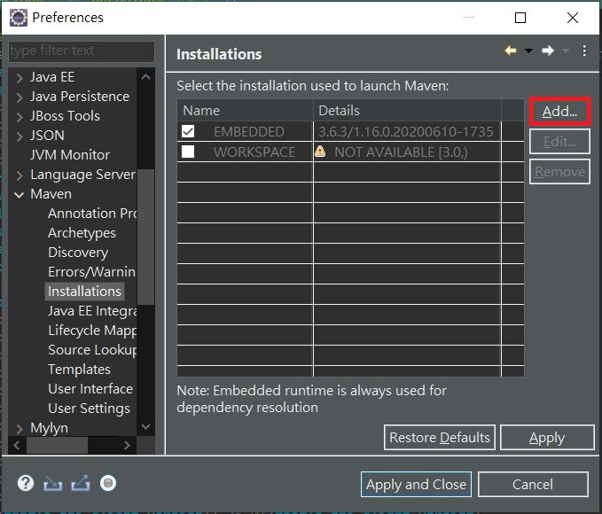The image size is (602, 514).
Task: Select the Installations tree item
Action: 84,292
